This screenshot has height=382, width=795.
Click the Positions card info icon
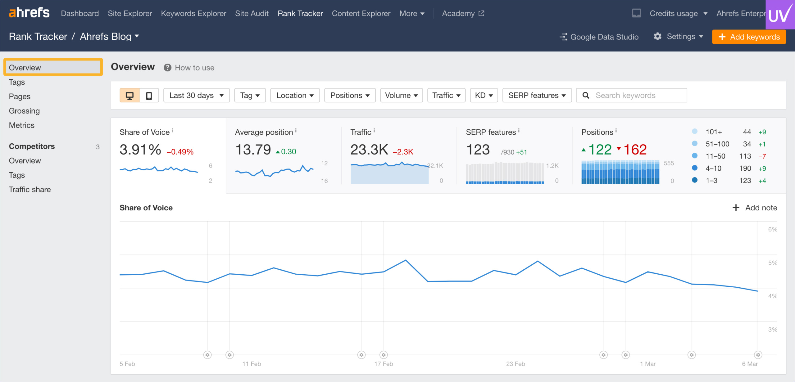point(616,130)
